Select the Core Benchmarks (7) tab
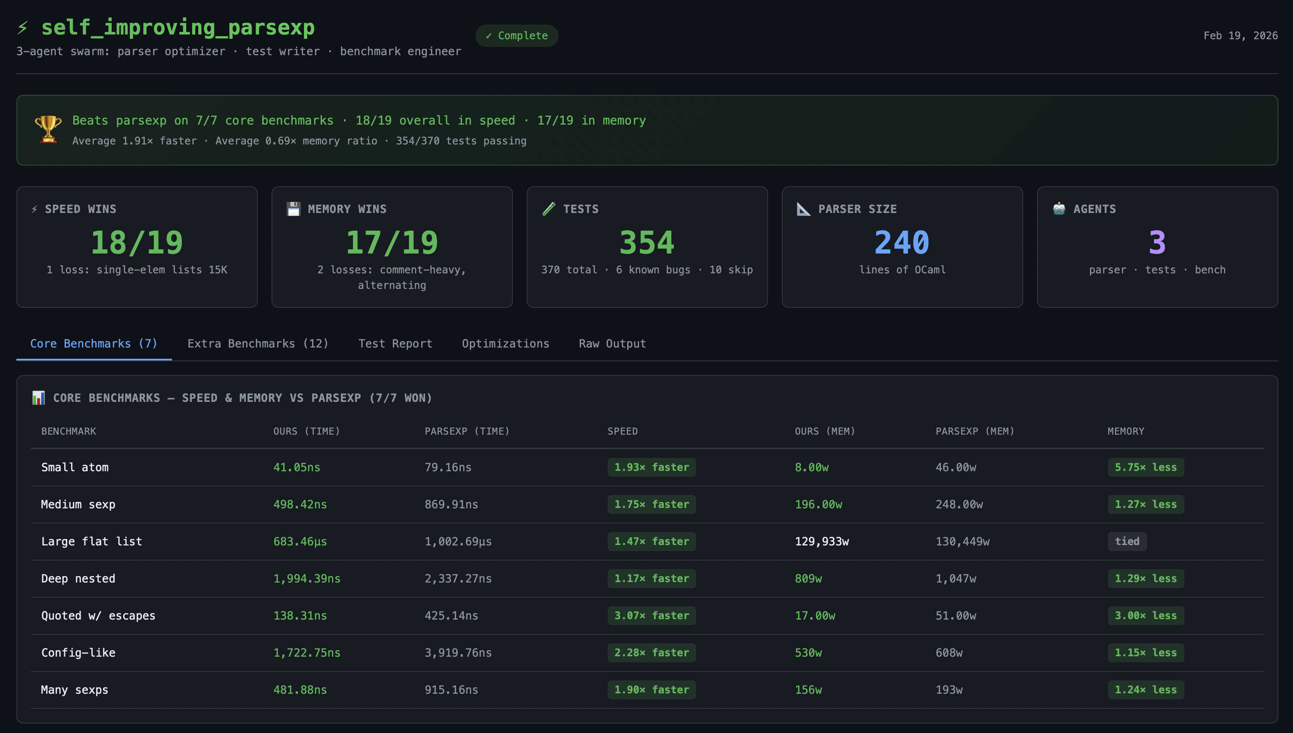Image resolution: width=1293 pixels, height=733 pixels. [x=94, y=343]
